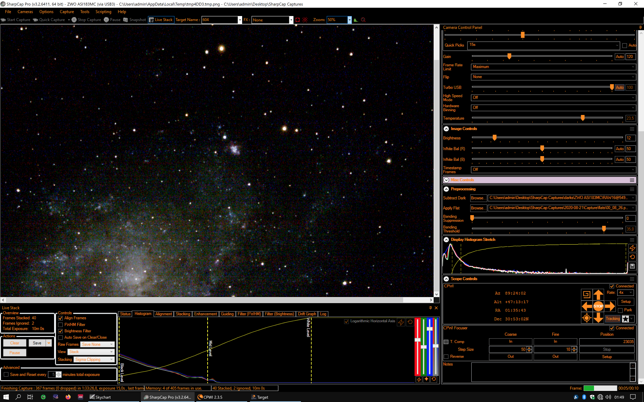Click the save histogram stretch icon
The height and width of the screenshot is (402, 644).
[632, 266]
